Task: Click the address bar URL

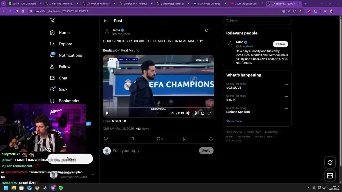Action: point(61,11)
